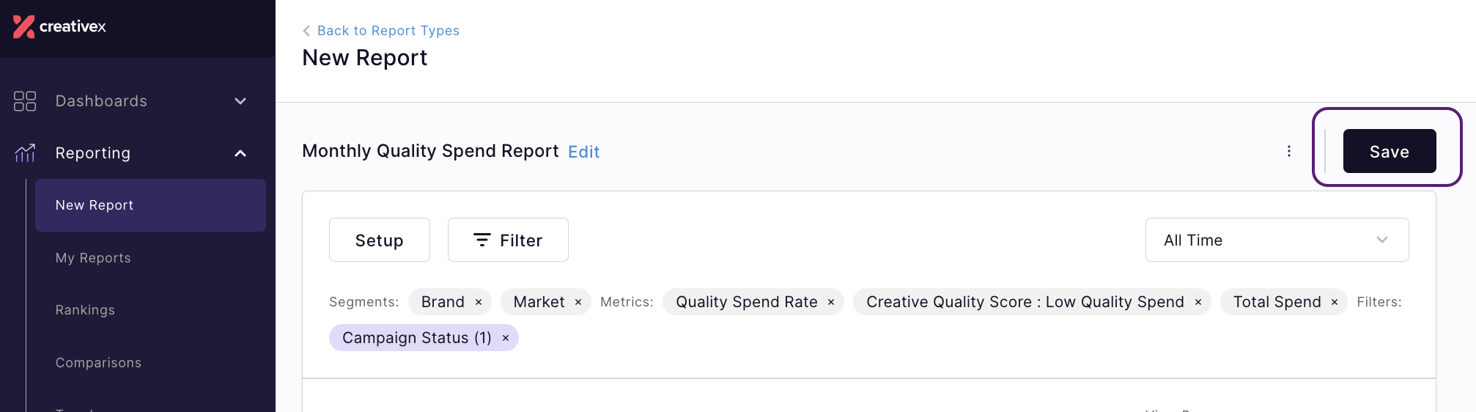The width and height of the screenshot is (1476, 412).
Task: Open the three-dot more options menu
Action: click(x=1289, y=151)
